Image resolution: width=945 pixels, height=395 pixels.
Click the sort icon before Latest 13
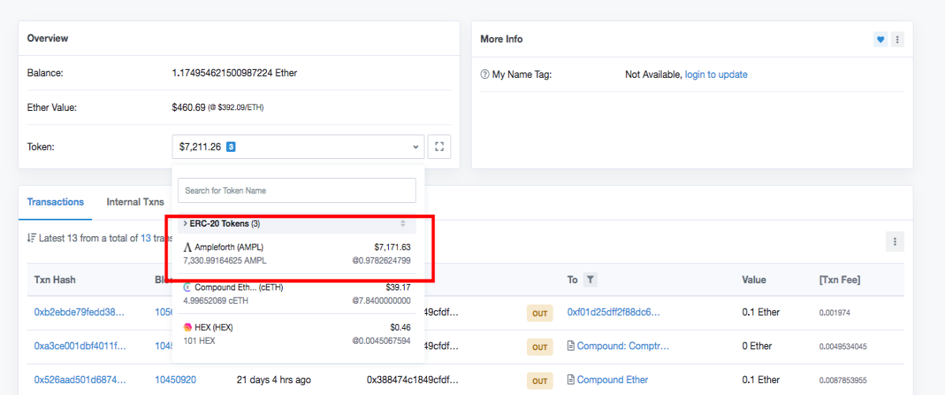pyautogui.click(x=31, y=238)
